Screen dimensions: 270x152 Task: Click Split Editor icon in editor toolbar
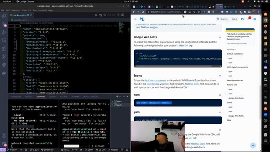pos(123,15)
